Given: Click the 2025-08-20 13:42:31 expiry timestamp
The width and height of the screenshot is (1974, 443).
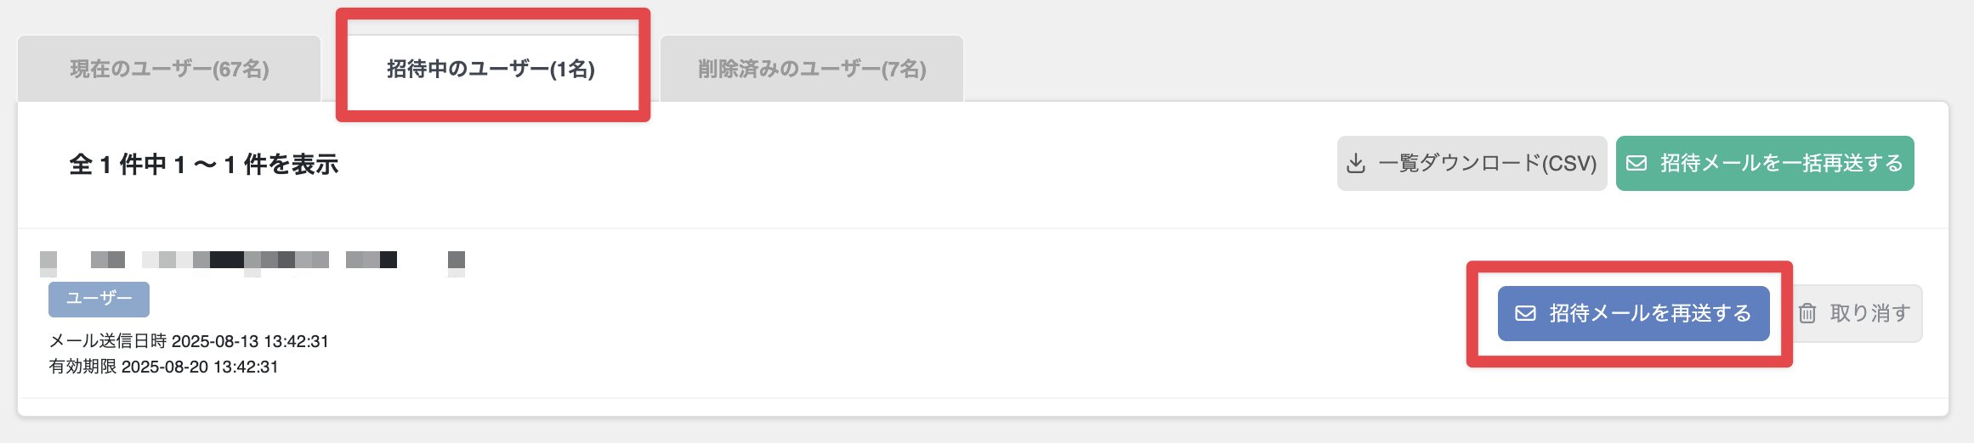Looking at the screenshot, I should pos(200,367).
